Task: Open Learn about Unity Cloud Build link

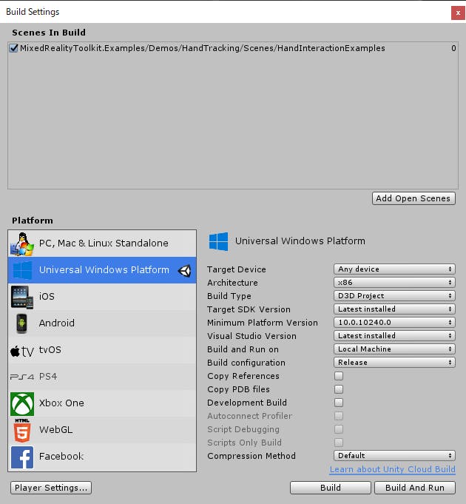Action: click(x=393, y=469)
